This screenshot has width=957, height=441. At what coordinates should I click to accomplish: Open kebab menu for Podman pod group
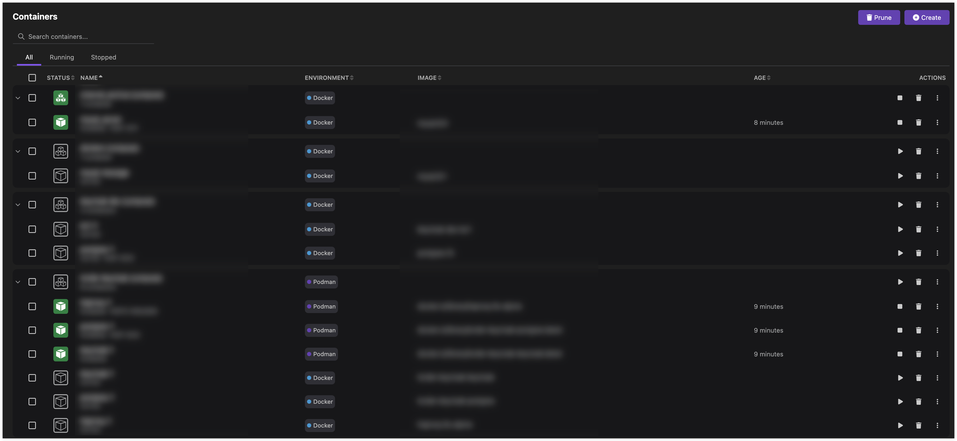(937, 282)
